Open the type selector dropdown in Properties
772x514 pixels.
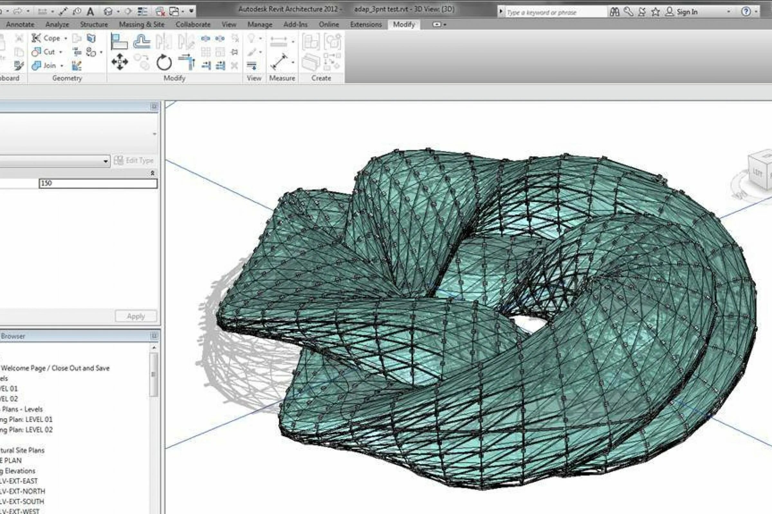click(106, 161)
